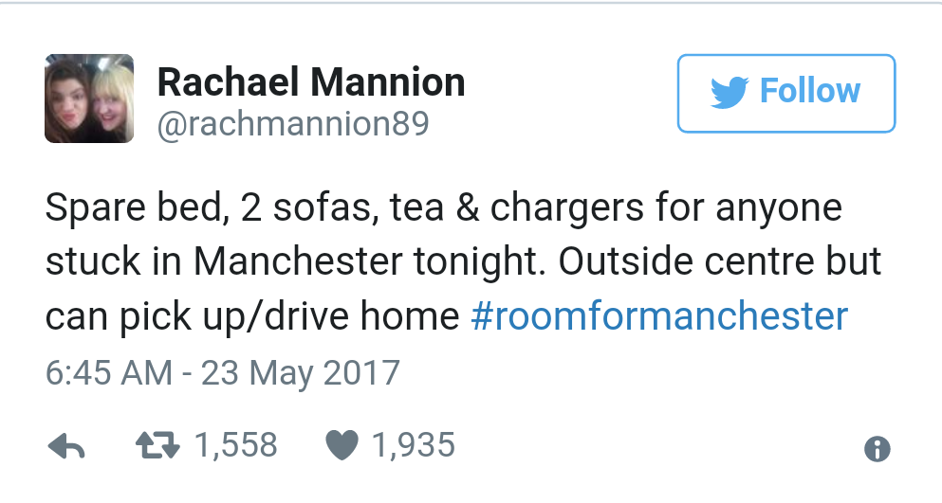Click the display name Rachael Mannion
The height and width of the screenshot is (503, 942).
tap(311, 82)
